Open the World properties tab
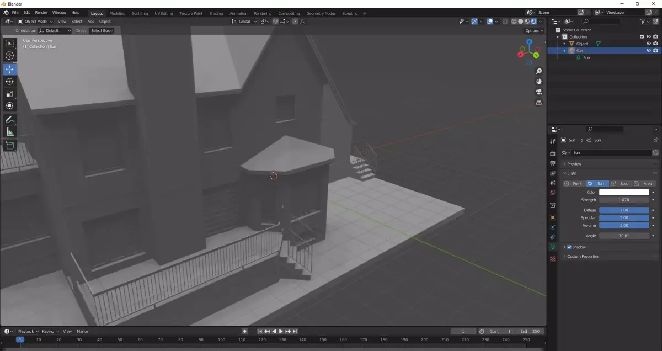Viewport: 662px width, 351px height. tap(553, 193)
